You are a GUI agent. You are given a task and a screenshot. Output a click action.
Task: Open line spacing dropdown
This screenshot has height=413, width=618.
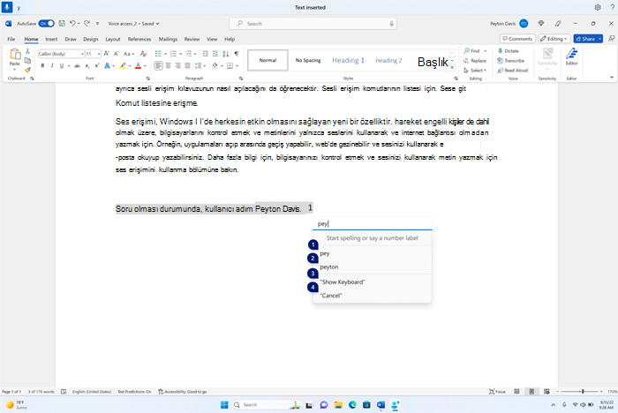200,66
